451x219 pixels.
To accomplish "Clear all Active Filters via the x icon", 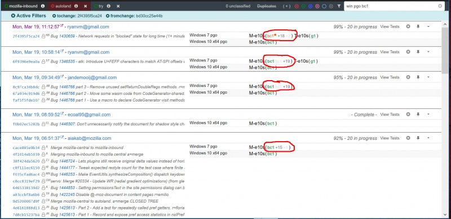I will point(13,16).
